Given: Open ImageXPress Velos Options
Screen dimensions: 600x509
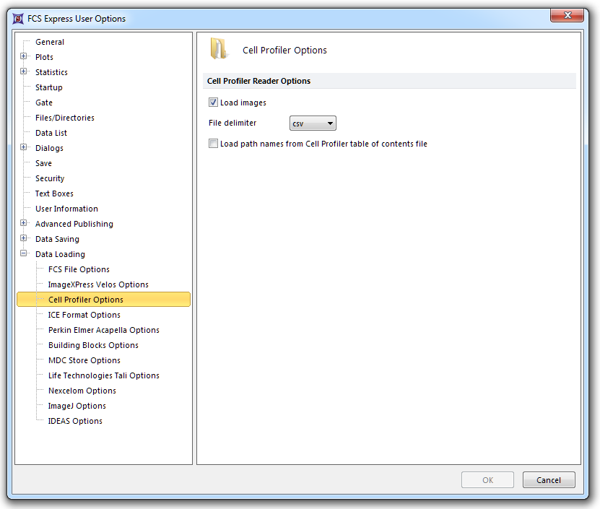Looking at the screenshot, I should tap(98, 284).
